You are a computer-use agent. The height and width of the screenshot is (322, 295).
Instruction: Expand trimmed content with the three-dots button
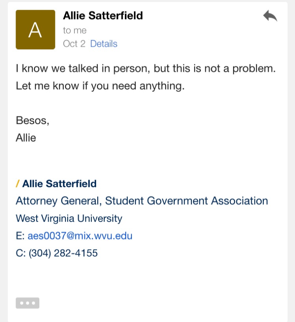pyautogui.click(x=28, y=303)
